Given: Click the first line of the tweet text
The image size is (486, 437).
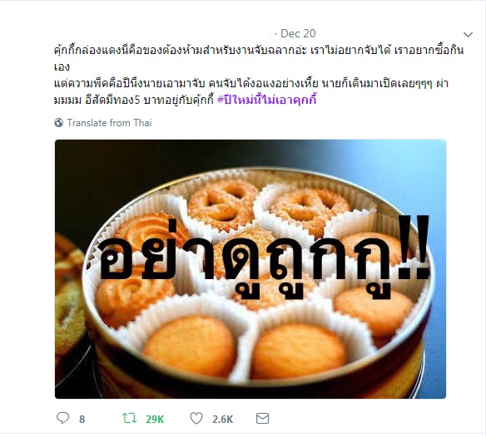Looking at the screenshot, I should pos(259,50).
